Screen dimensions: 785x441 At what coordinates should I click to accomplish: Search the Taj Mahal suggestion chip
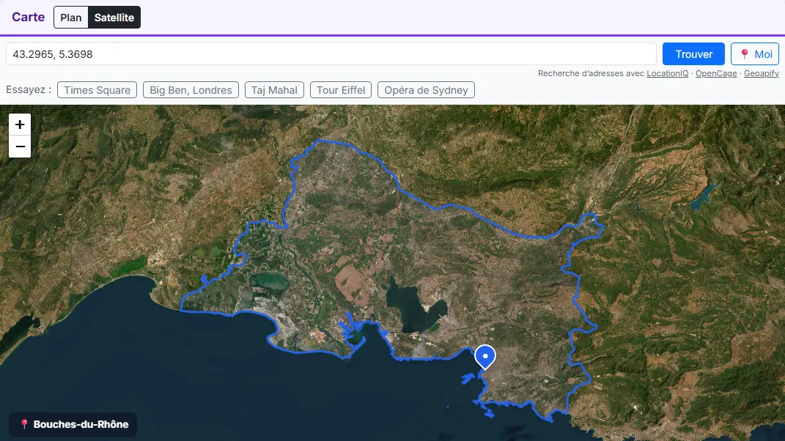tap(274, 90)
